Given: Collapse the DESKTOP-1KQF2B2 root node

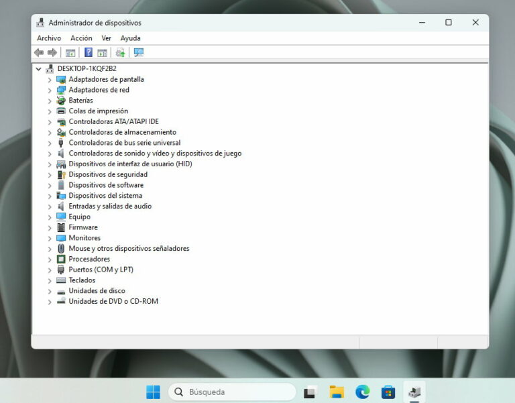Looking at the screenshot, I should tap(39, 69).
